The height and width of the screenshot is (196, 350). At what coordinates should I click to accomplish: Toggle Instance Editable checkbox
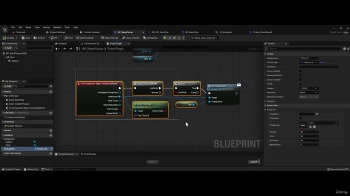[300, 71]
